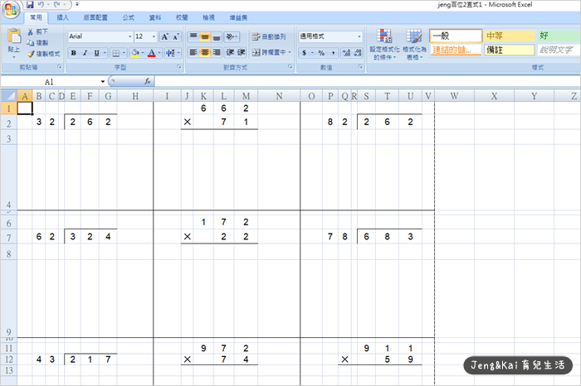This screenshot has width=581, height=386.
Task: Click the Comma style icon
Action: click(x=333, y=53)
